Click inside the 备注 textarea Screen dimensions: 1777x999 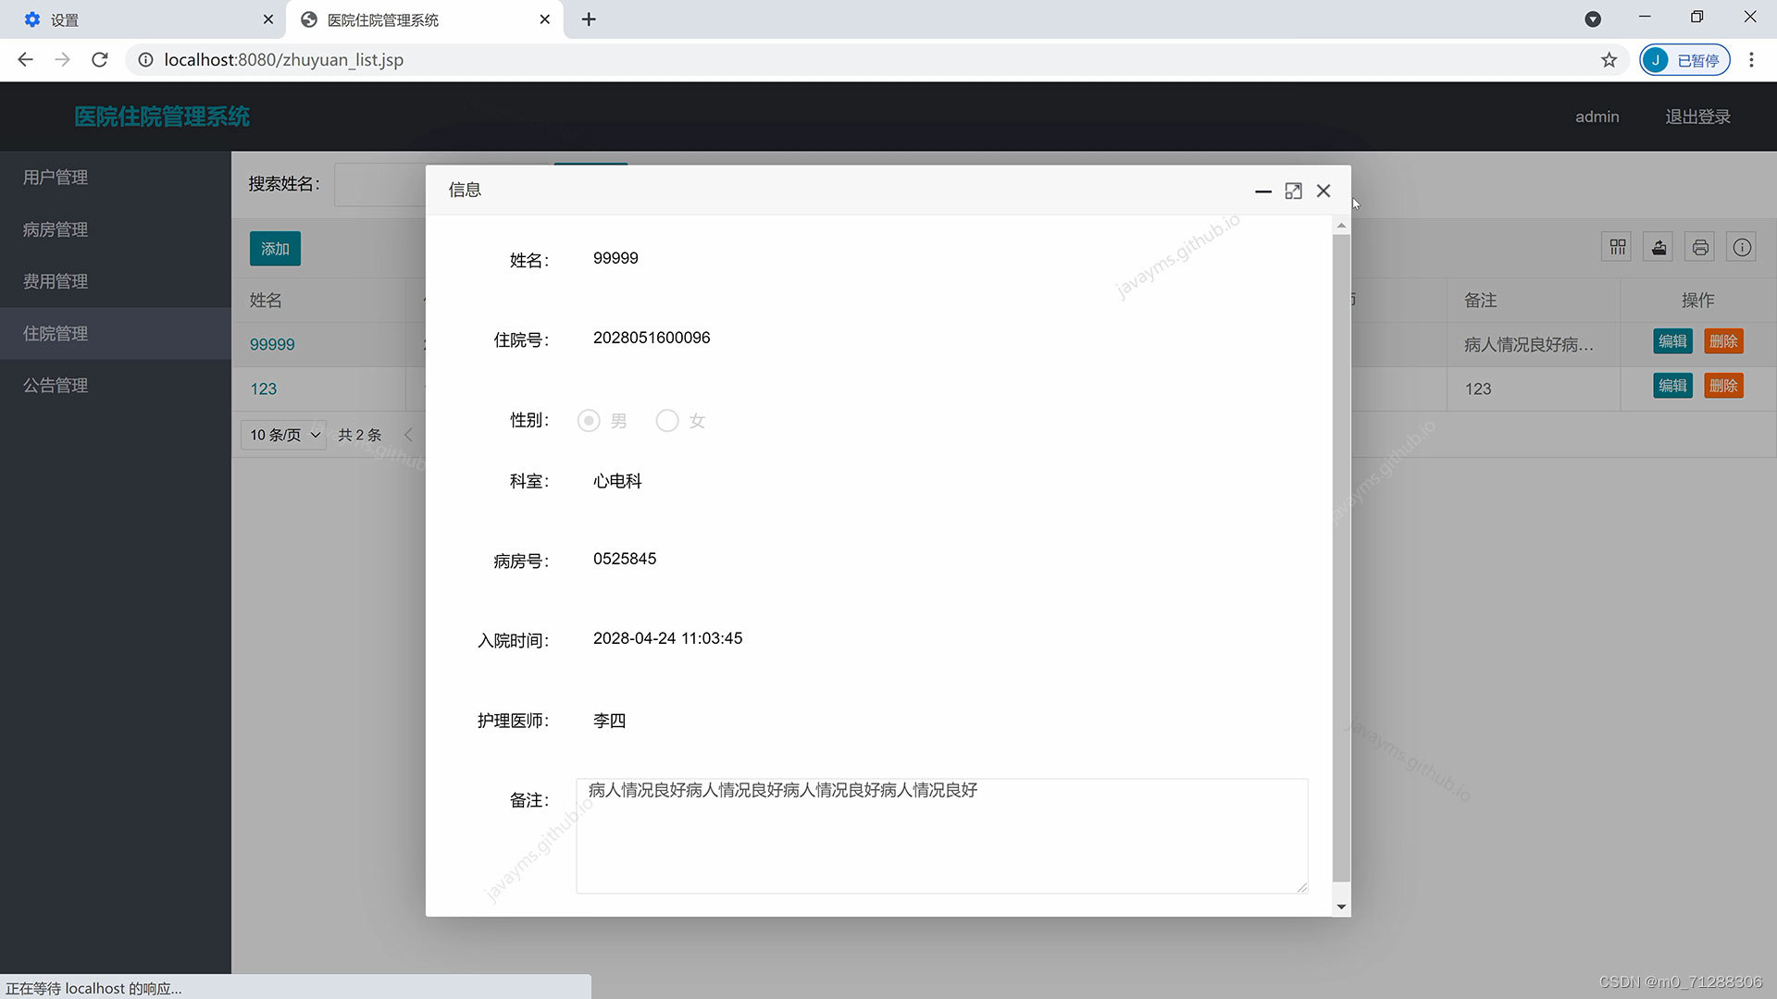click(x=941, y=836)
